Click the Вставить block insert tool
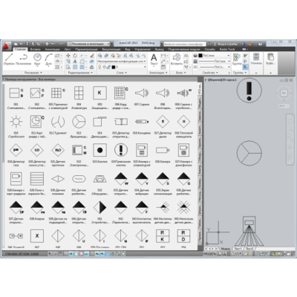Image resolution: width=297 pixels, height=297 pixels. pos(177,59)
